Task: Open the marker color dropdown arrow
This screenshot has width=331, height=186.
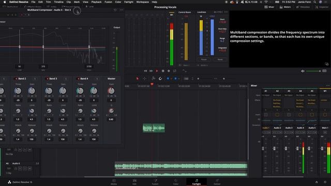Action: [x=179, y=79]
